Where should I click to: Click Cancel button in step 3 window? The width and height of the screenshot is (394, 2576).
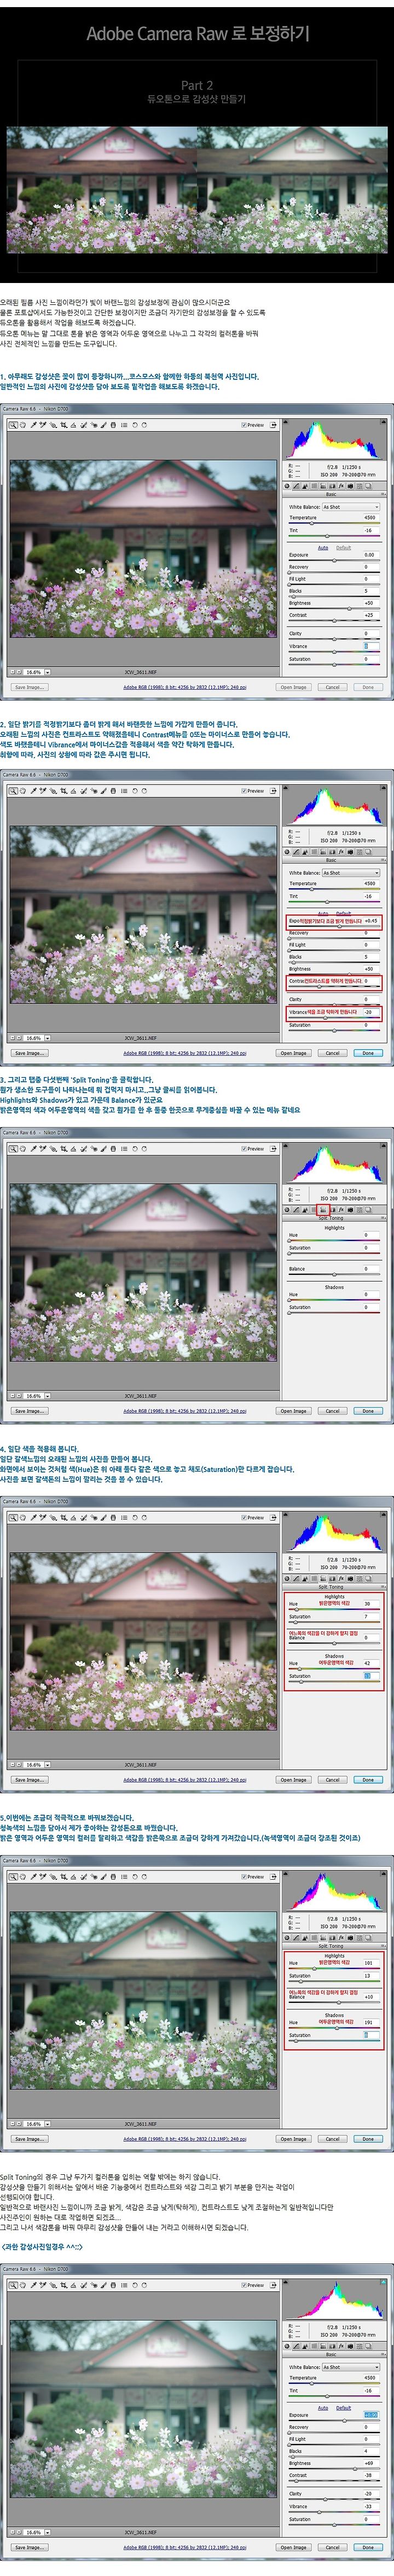pyautogui.click(x=332, y=1410)
